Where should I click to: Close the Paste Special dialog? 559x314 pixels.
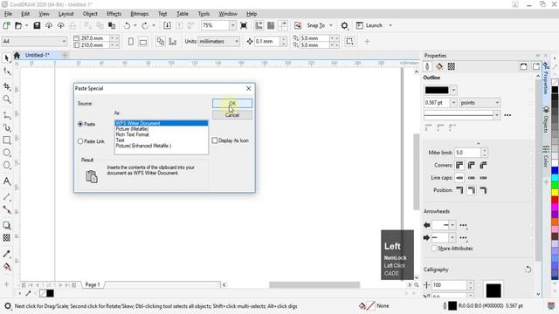pos(248,88)
